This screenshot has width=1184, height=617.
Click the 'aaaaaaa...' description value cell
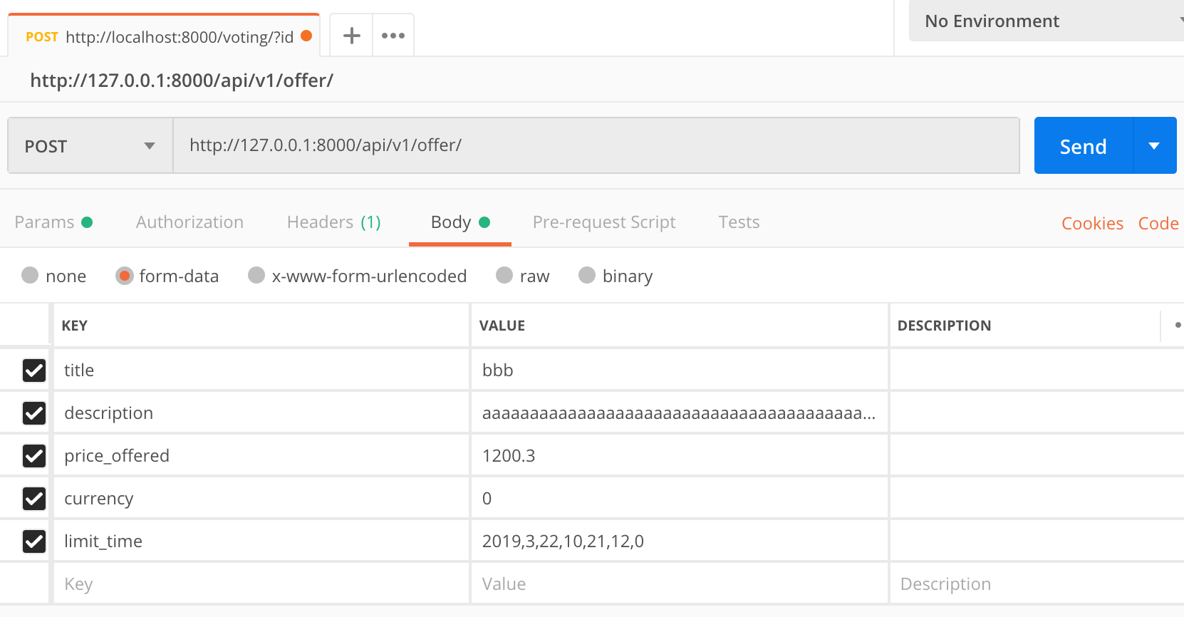pyautogui.click(x=679, y=413)
